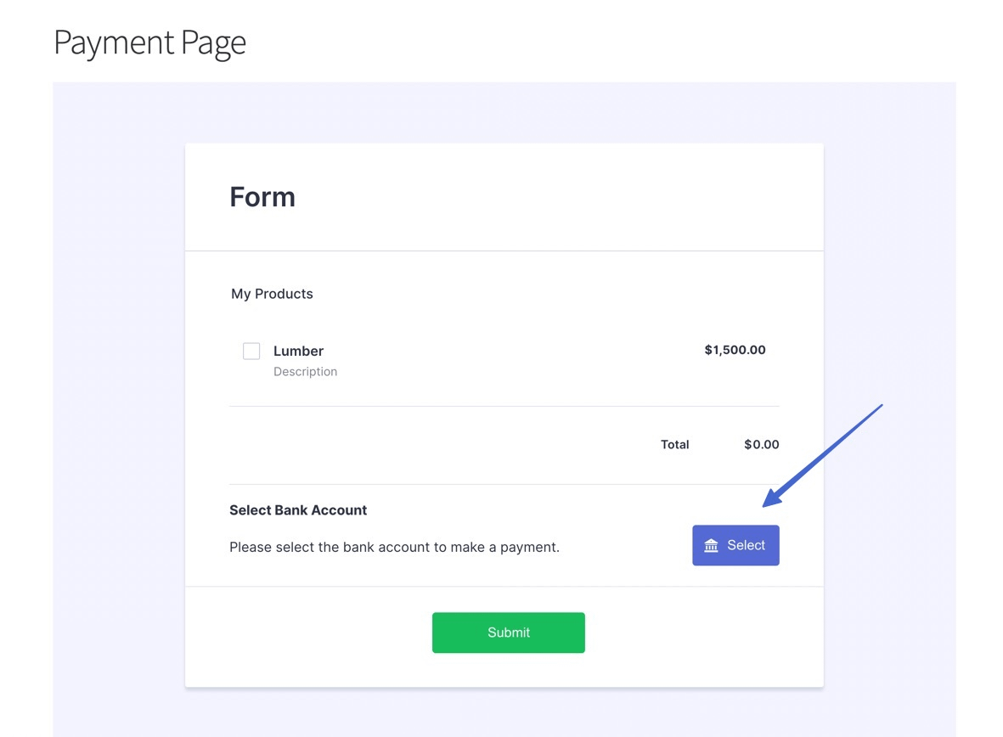Click the Total label

[x=674, y=444]
